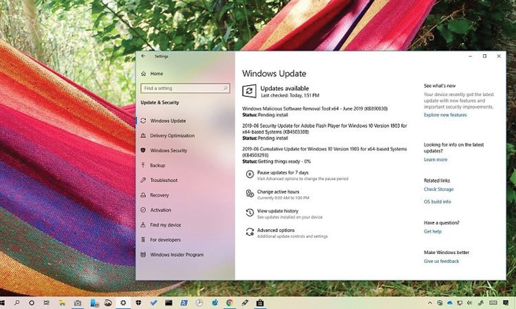
Task: Click the clock icon for Change active hours
Action: (x=249, y=194)
